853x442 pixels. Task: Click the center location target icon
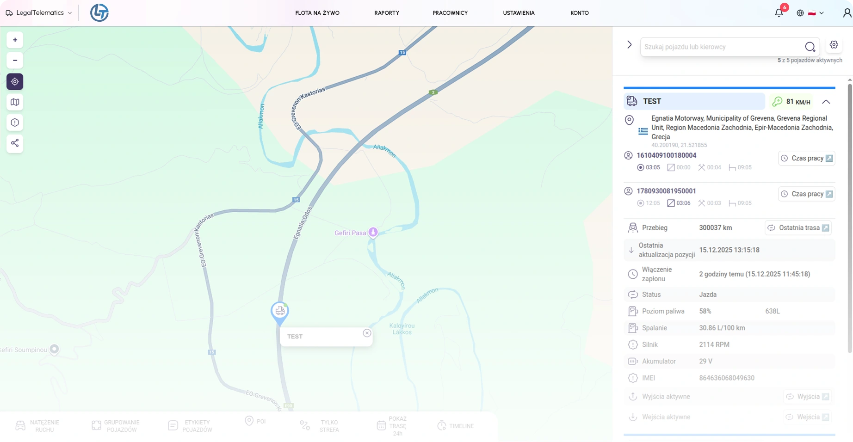pos(15,82)
